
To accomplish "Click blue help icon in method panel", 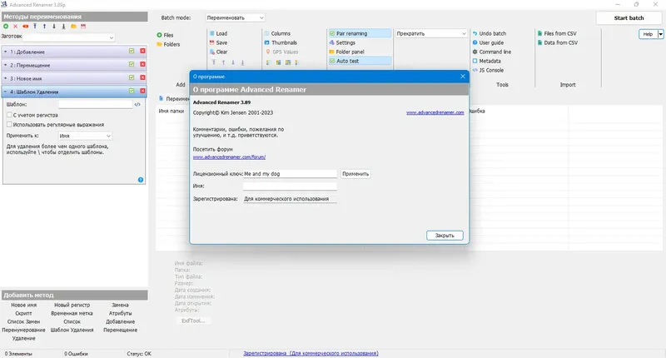I will point(141,180).
